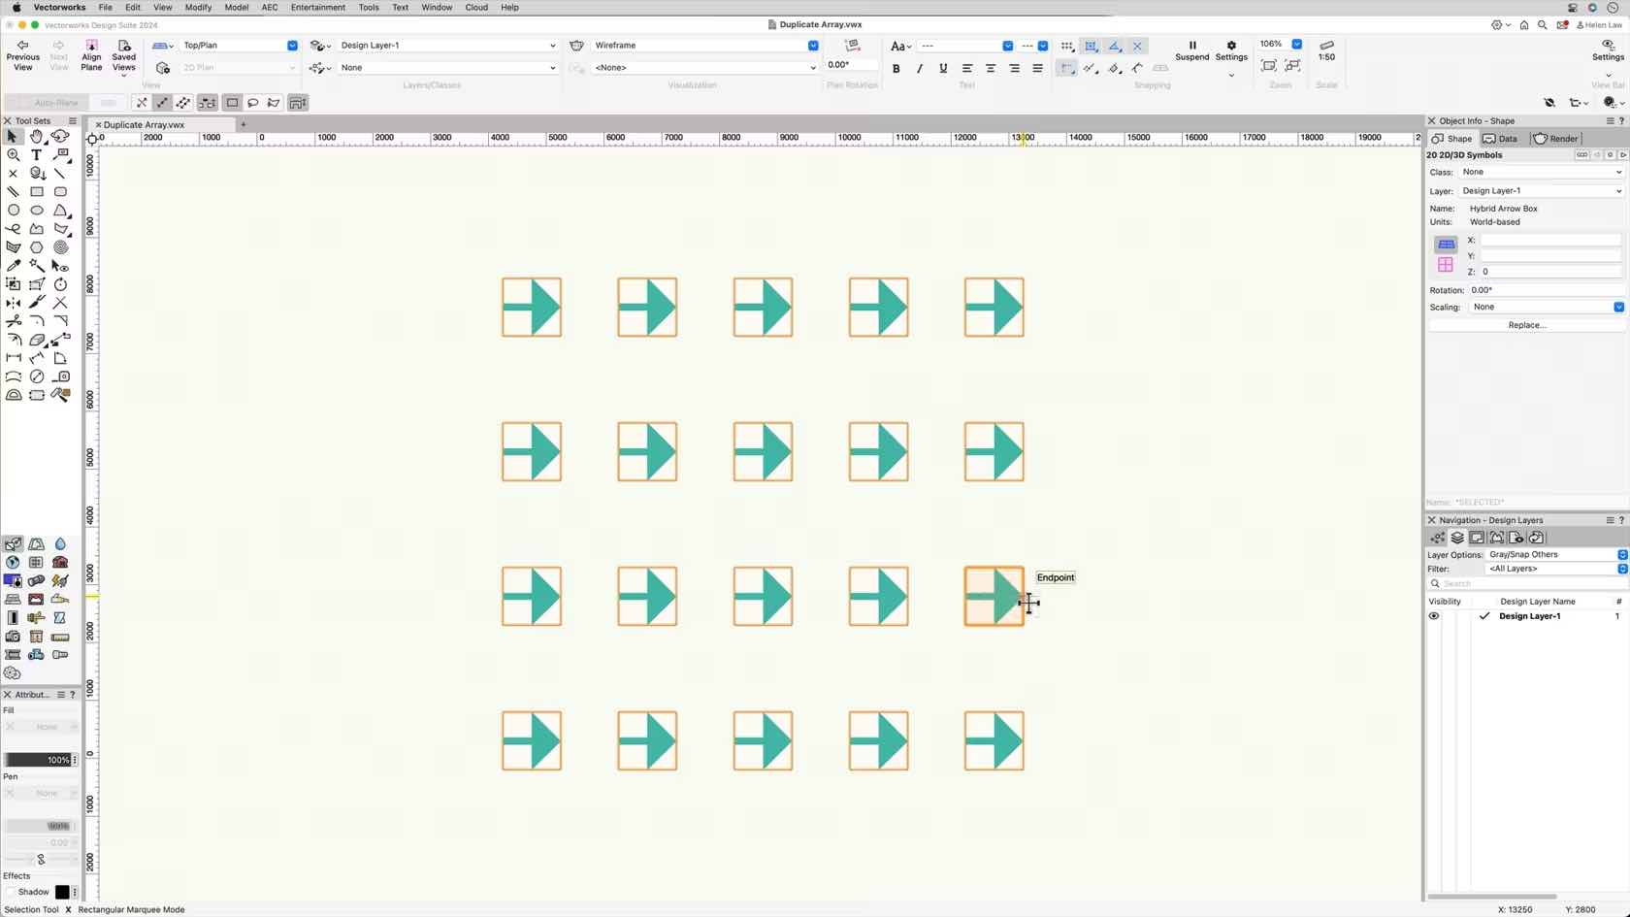Pick the Rounded Rectangle tool
The width and height of the screenshot is (1630, 917).
point(60,192)
